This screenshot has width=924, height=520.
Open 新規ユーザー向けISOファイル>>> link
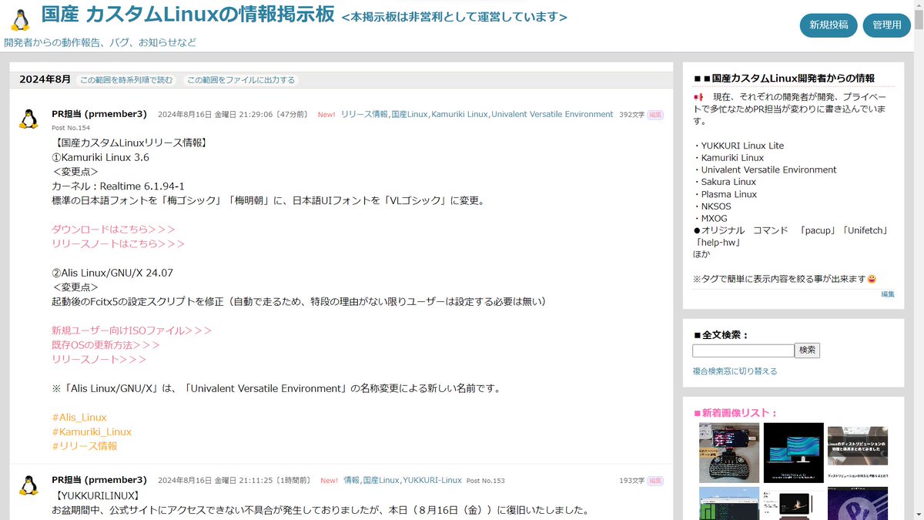pos(132,330)
